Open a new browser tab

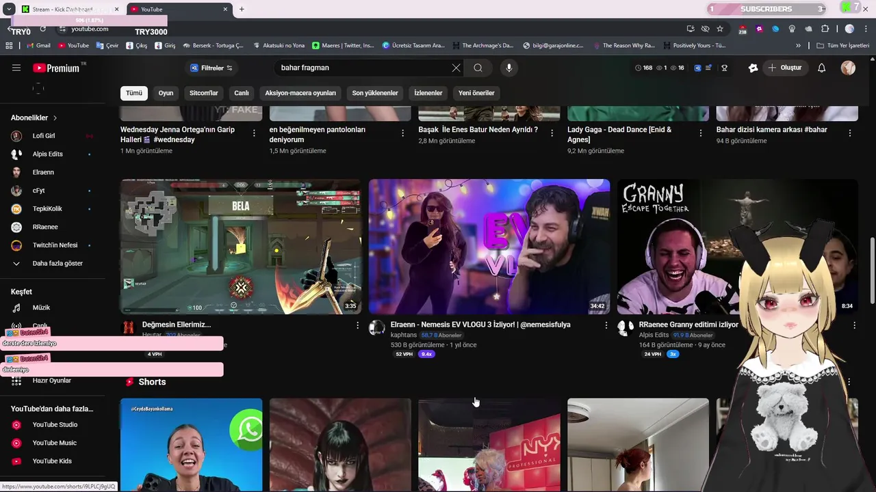click(242, 9)
